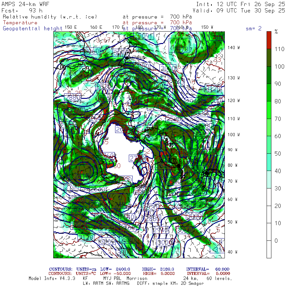The height and width of the screenshot is (287, 287).
Task: Click the '150 E' longitude label
Action: click(x=70, y=27)
